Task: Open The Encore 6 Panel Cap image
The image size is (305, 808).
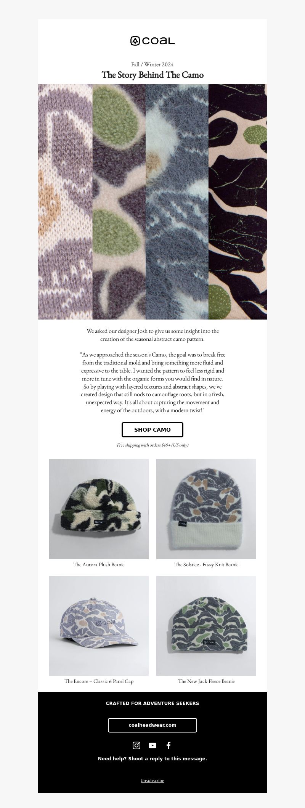Action: (99, 625)
